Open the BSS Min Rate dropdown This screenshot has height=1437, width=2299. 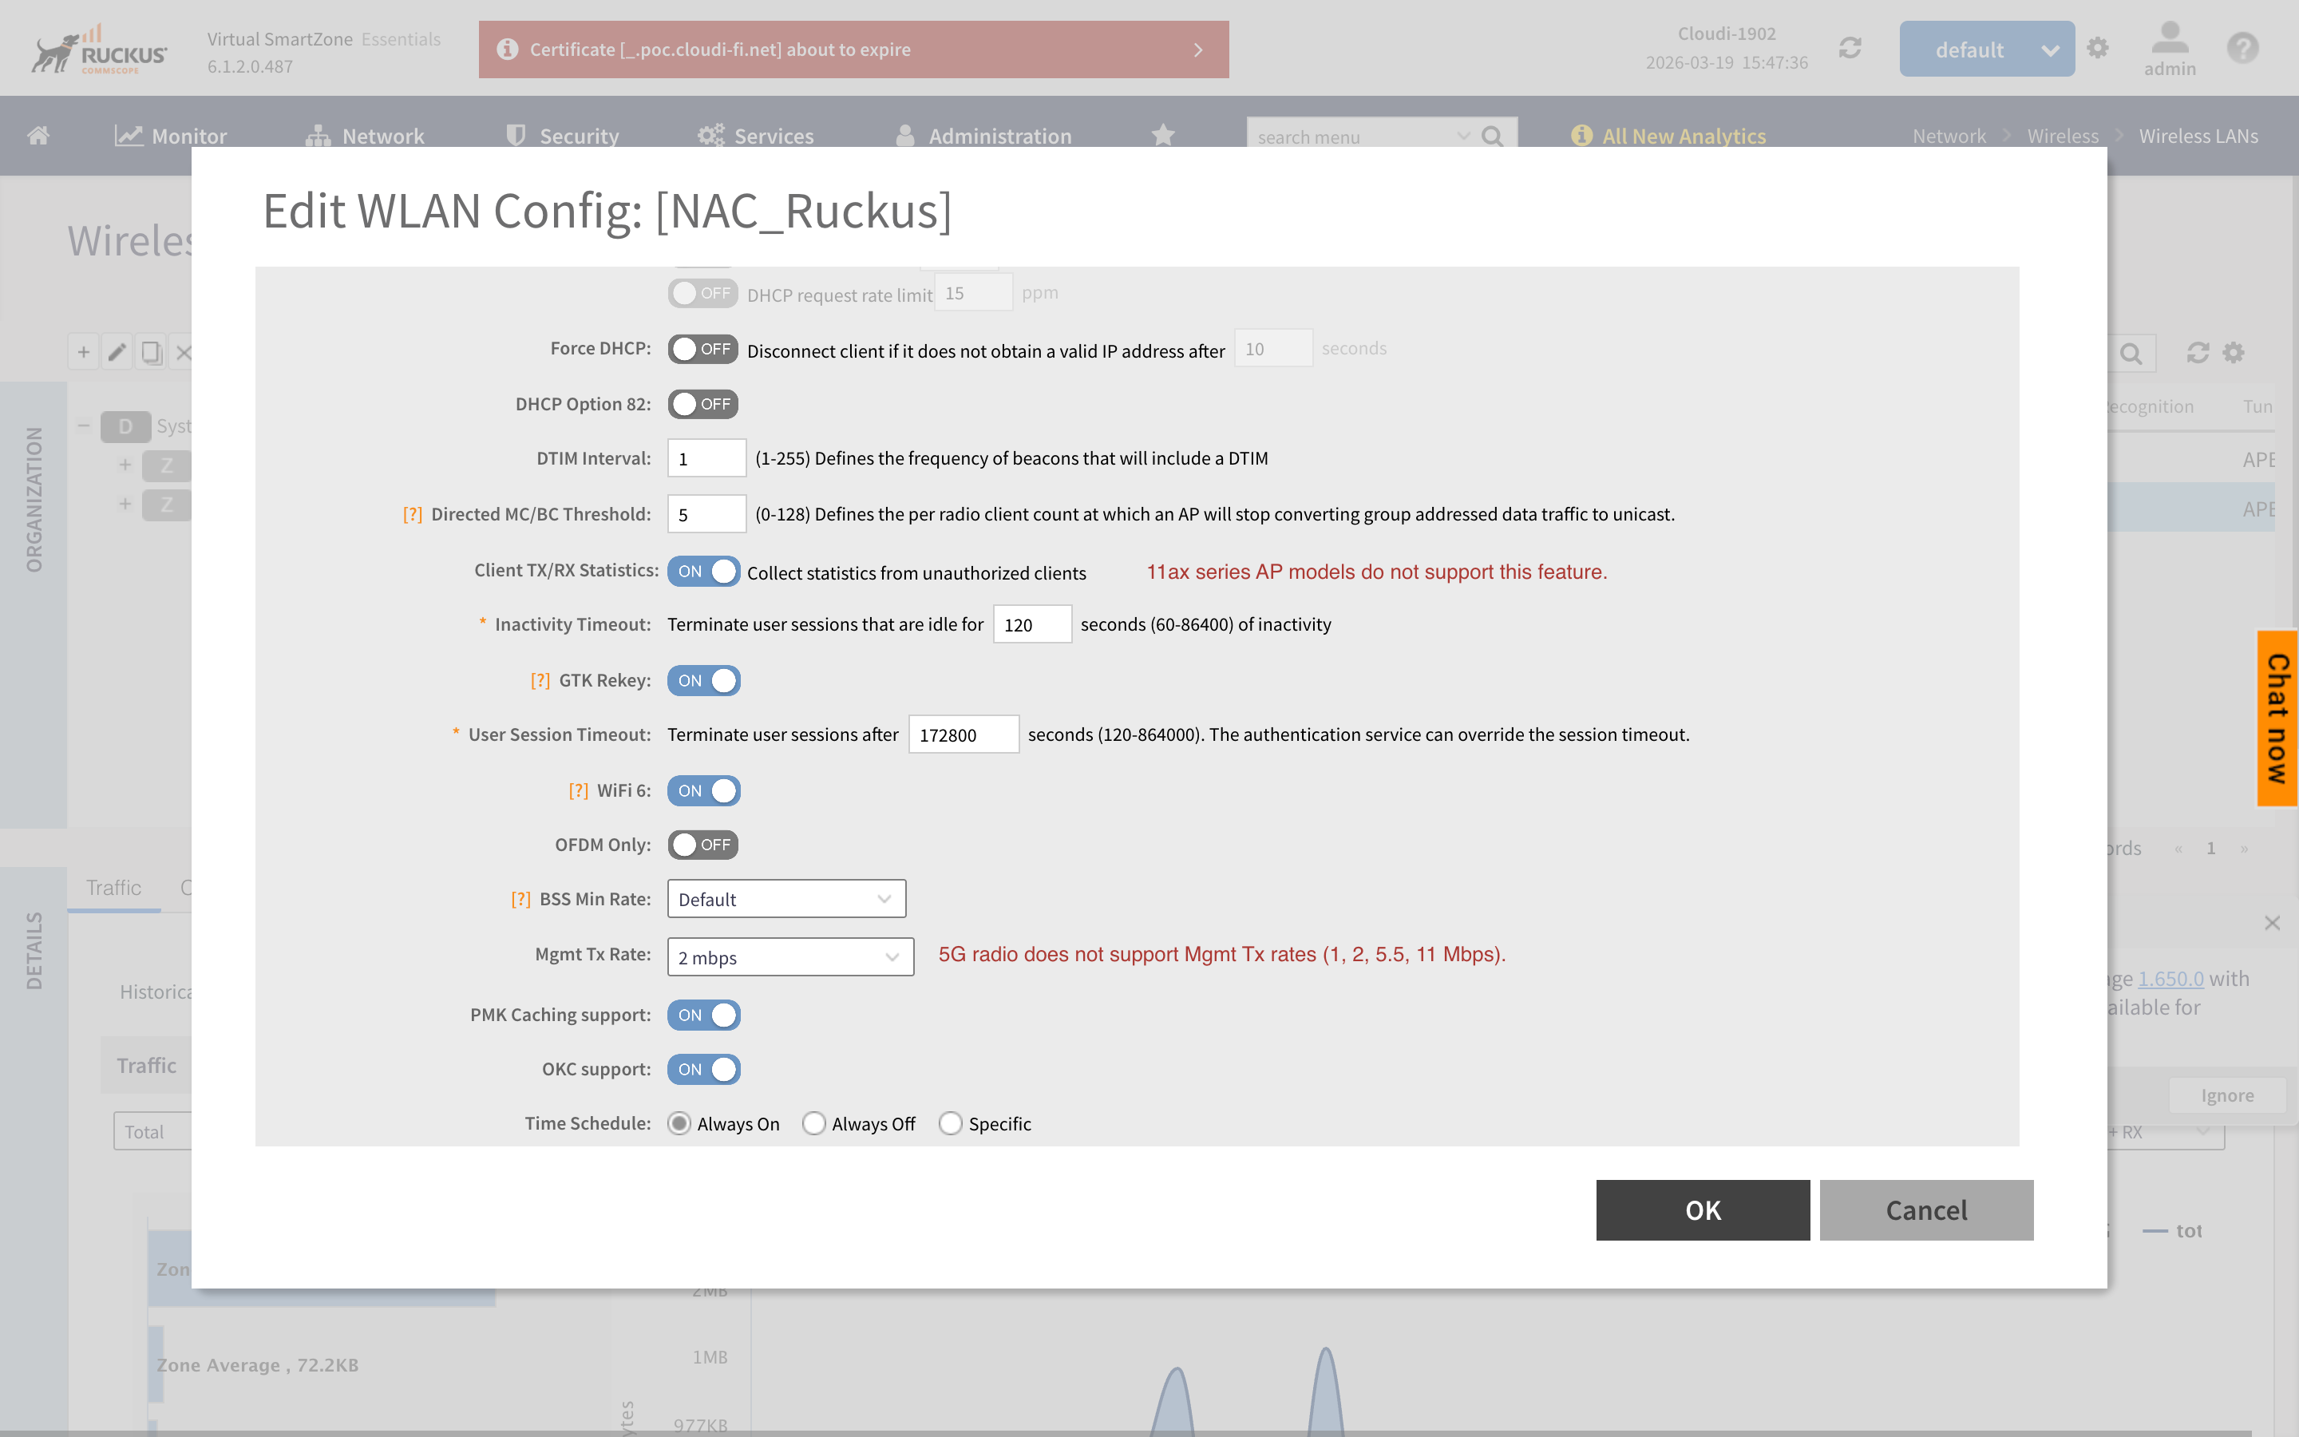tap(785, 899)
